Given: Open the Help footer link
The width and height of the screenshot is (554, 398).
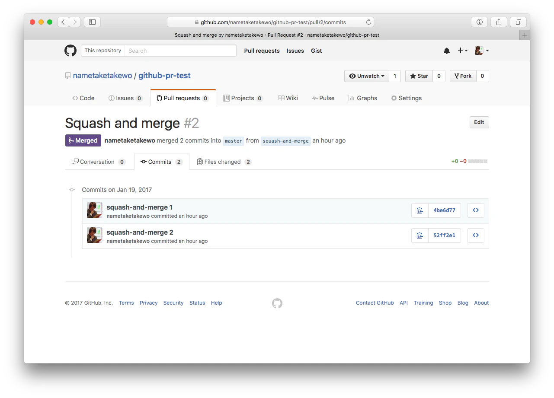Looking at the screenshot, I should click(x=217, y=303).
